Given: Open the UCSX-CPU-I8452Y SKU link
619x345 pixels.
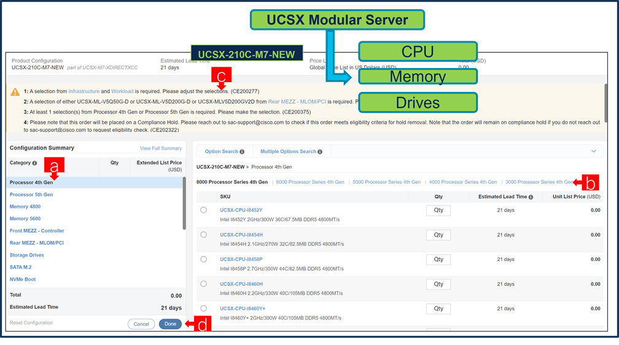Looking at the screenshot, I should pyautogui.click(x=241, y=210).
